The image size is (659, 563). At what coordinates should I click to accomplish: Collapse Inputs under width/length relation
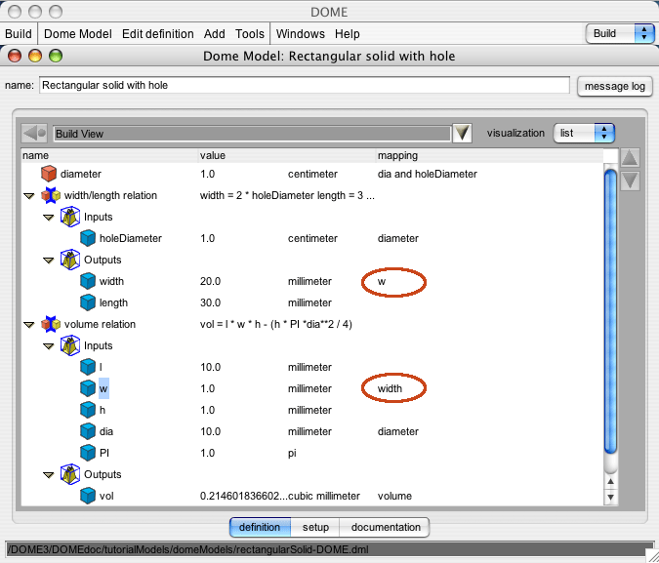49,218
